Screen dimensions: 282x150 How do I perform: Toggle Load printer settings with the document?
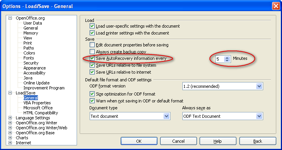[x=92, y=33]
